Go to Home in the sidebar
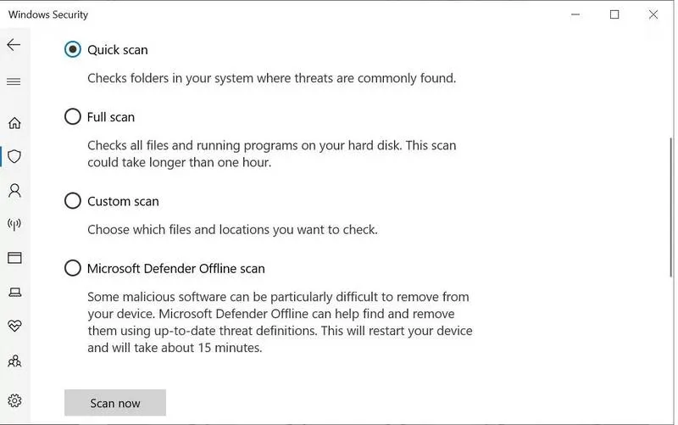Viewport: 678px width, 425px height. coord(14,123)
